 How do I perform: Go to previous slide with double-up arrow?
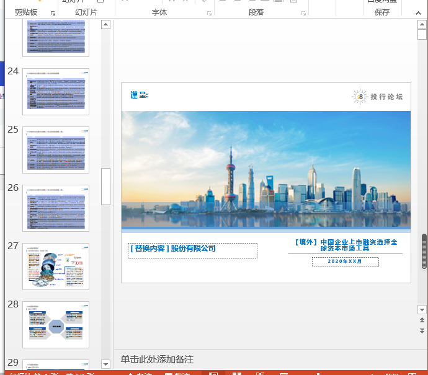coord(422,320)
